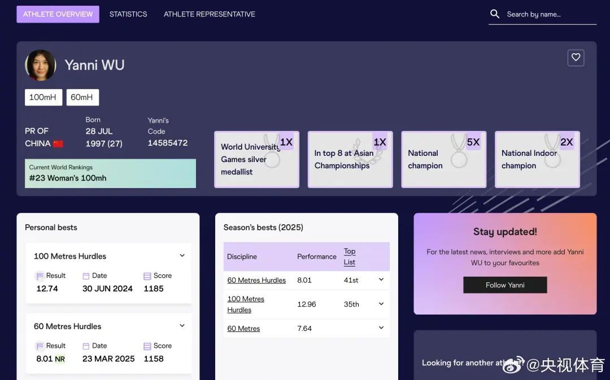Expand 60 Metres Hurdles personal best
Image resolution: width=610 pixels, height=380 pixels.
click(x=182, y=326)
